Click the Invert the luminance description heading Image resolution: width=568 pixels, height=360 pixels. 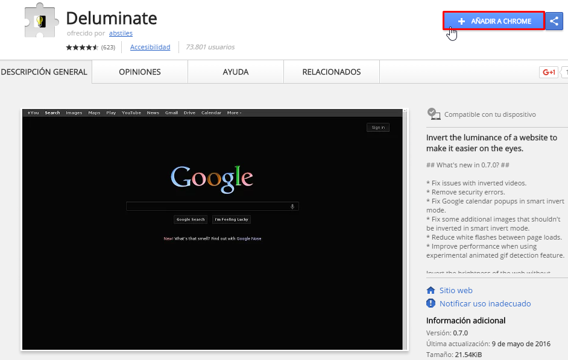pos(491,143)
